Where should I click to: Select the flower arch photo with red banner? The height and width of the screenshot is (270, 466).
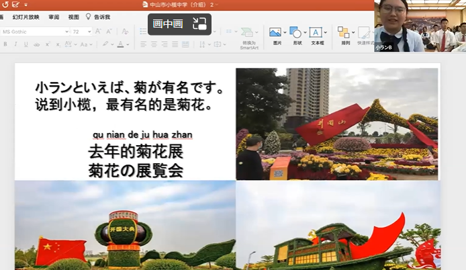point(336,124)
